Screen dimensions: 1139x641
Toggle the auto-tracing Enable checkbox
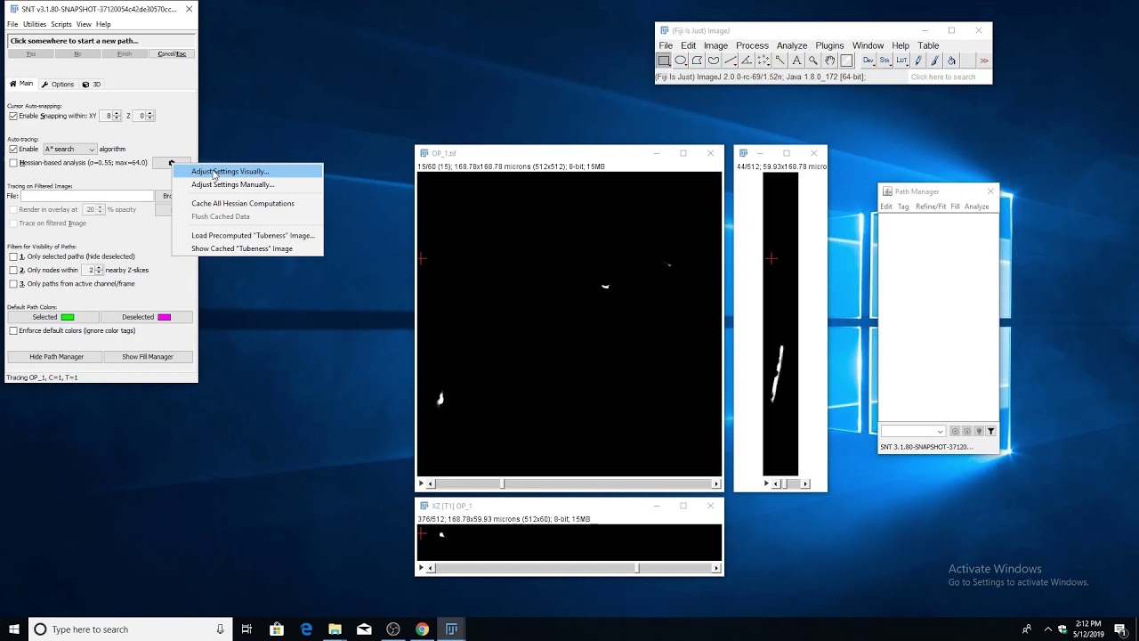point(12,149)
